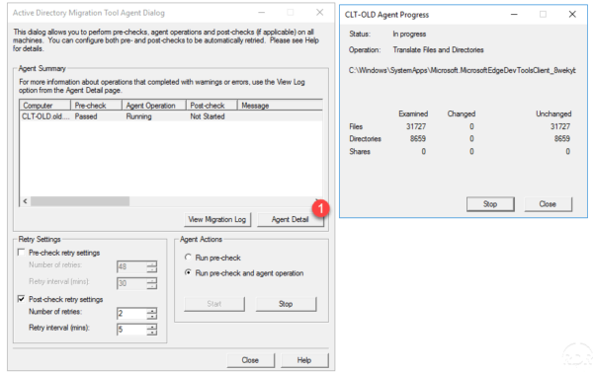Click the Files examined value 31727
Image resolution: width=593 pixels, height=373 pixels.
point(416,126)
